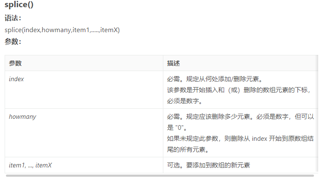The image size is (322, 178).
Task: Click the table's horizontal scrollbar thumb
Action: (x=160, y=175)
